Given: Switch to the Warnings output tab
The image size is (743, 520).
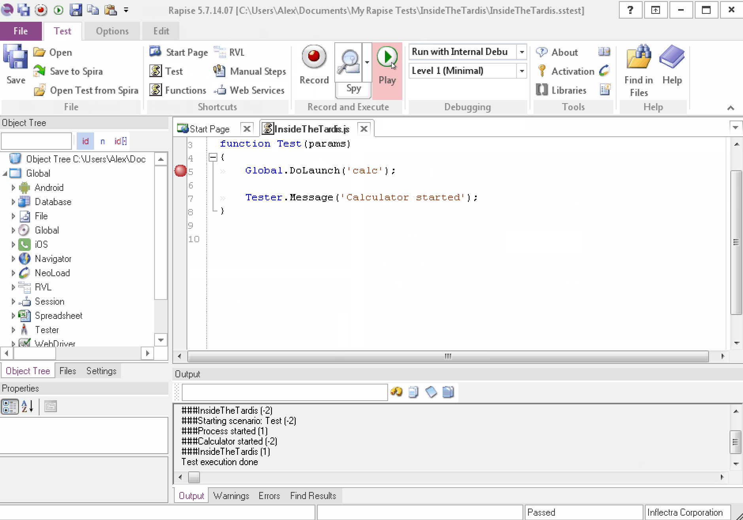Looking at the screenshot, I should [231, 496].
